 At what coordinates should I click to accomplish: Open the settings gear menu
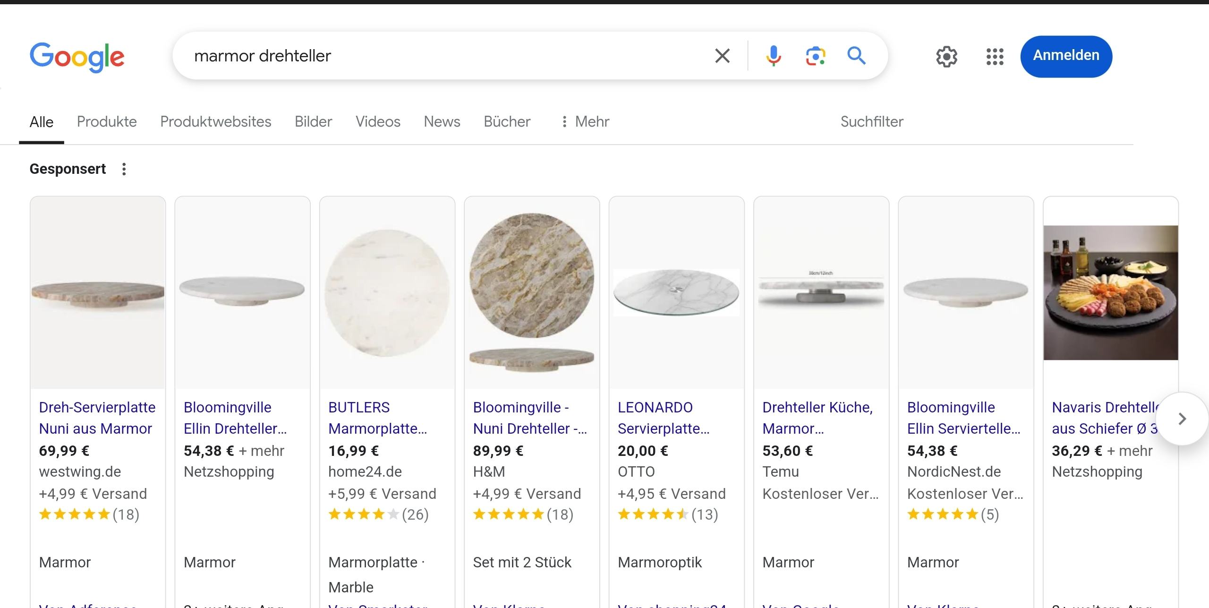[x=946, y=57]
